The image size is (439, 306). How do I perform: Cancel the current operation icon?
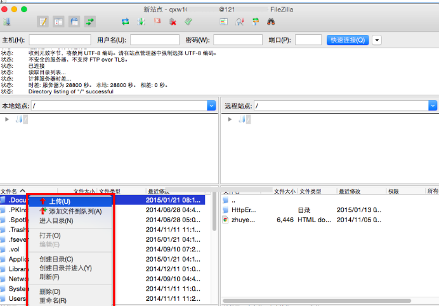coord(157,21)
